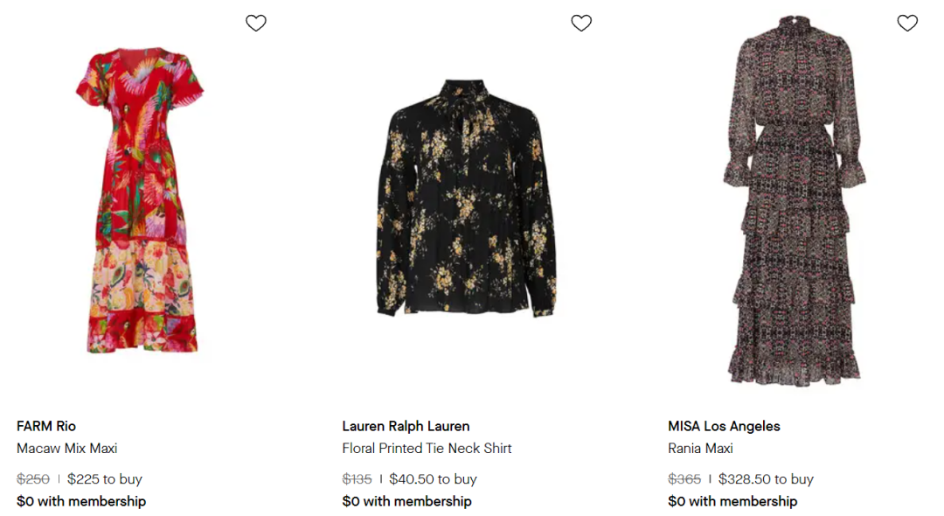Viewport: 944px width, 516px height.
Task: Click the crossed-out $365 original price
Action: point(684,478)
